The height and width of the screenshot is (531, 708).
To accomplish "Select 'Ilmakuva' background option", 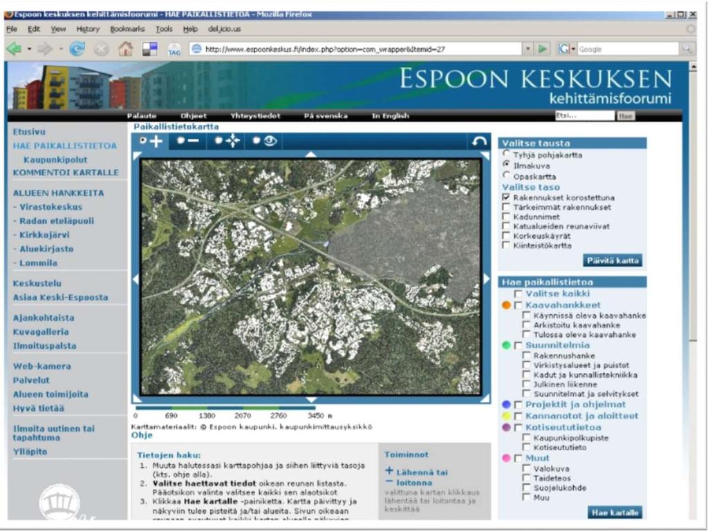I will point(506,164).
